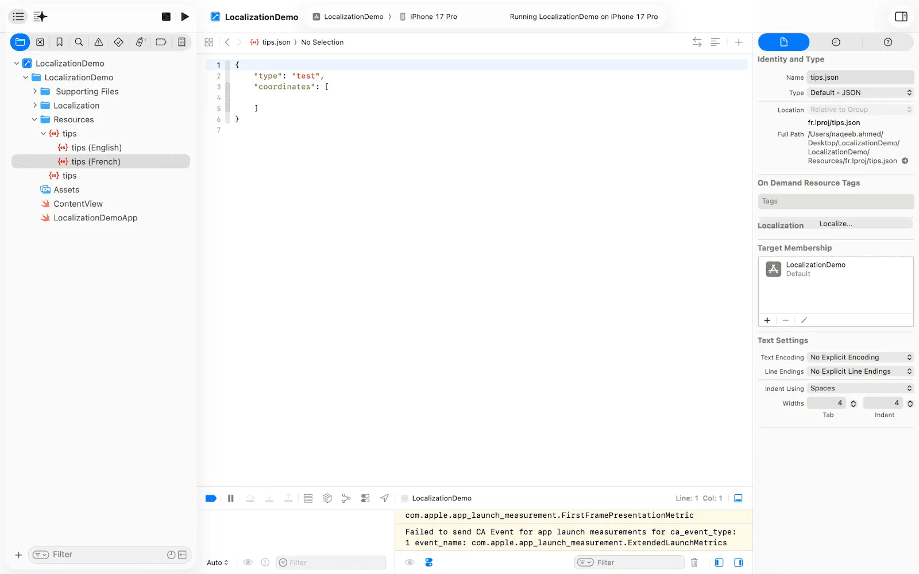Toggle the right inspector panel visibility

click(901, 17)
